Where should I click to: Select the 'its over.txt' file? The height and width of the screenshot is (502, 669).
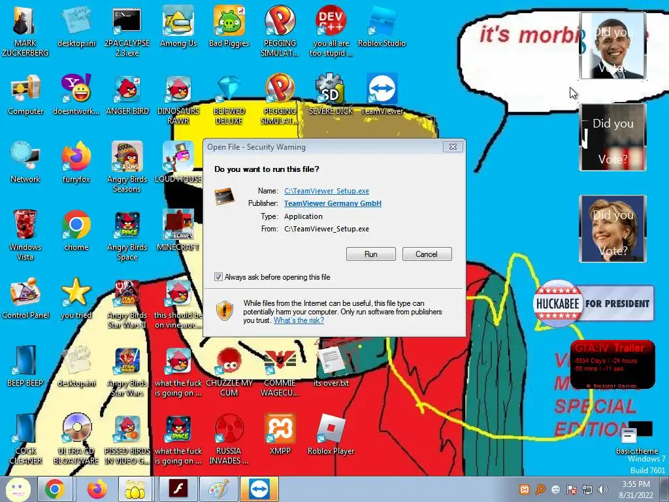click(331, 366)
